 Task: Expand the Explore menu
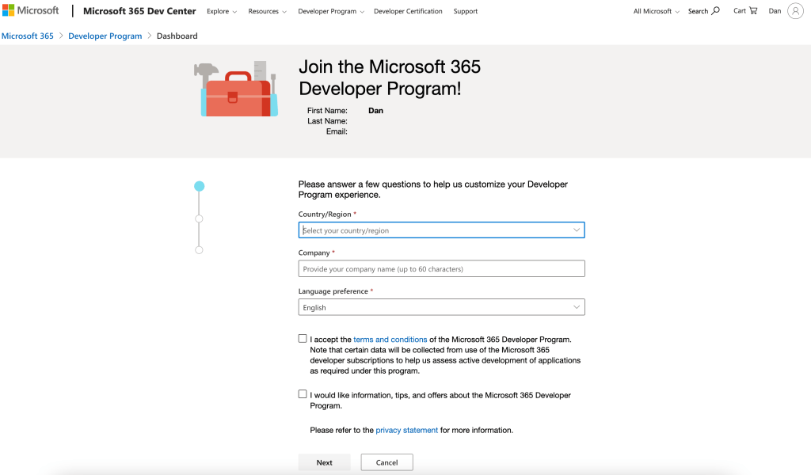222,11
